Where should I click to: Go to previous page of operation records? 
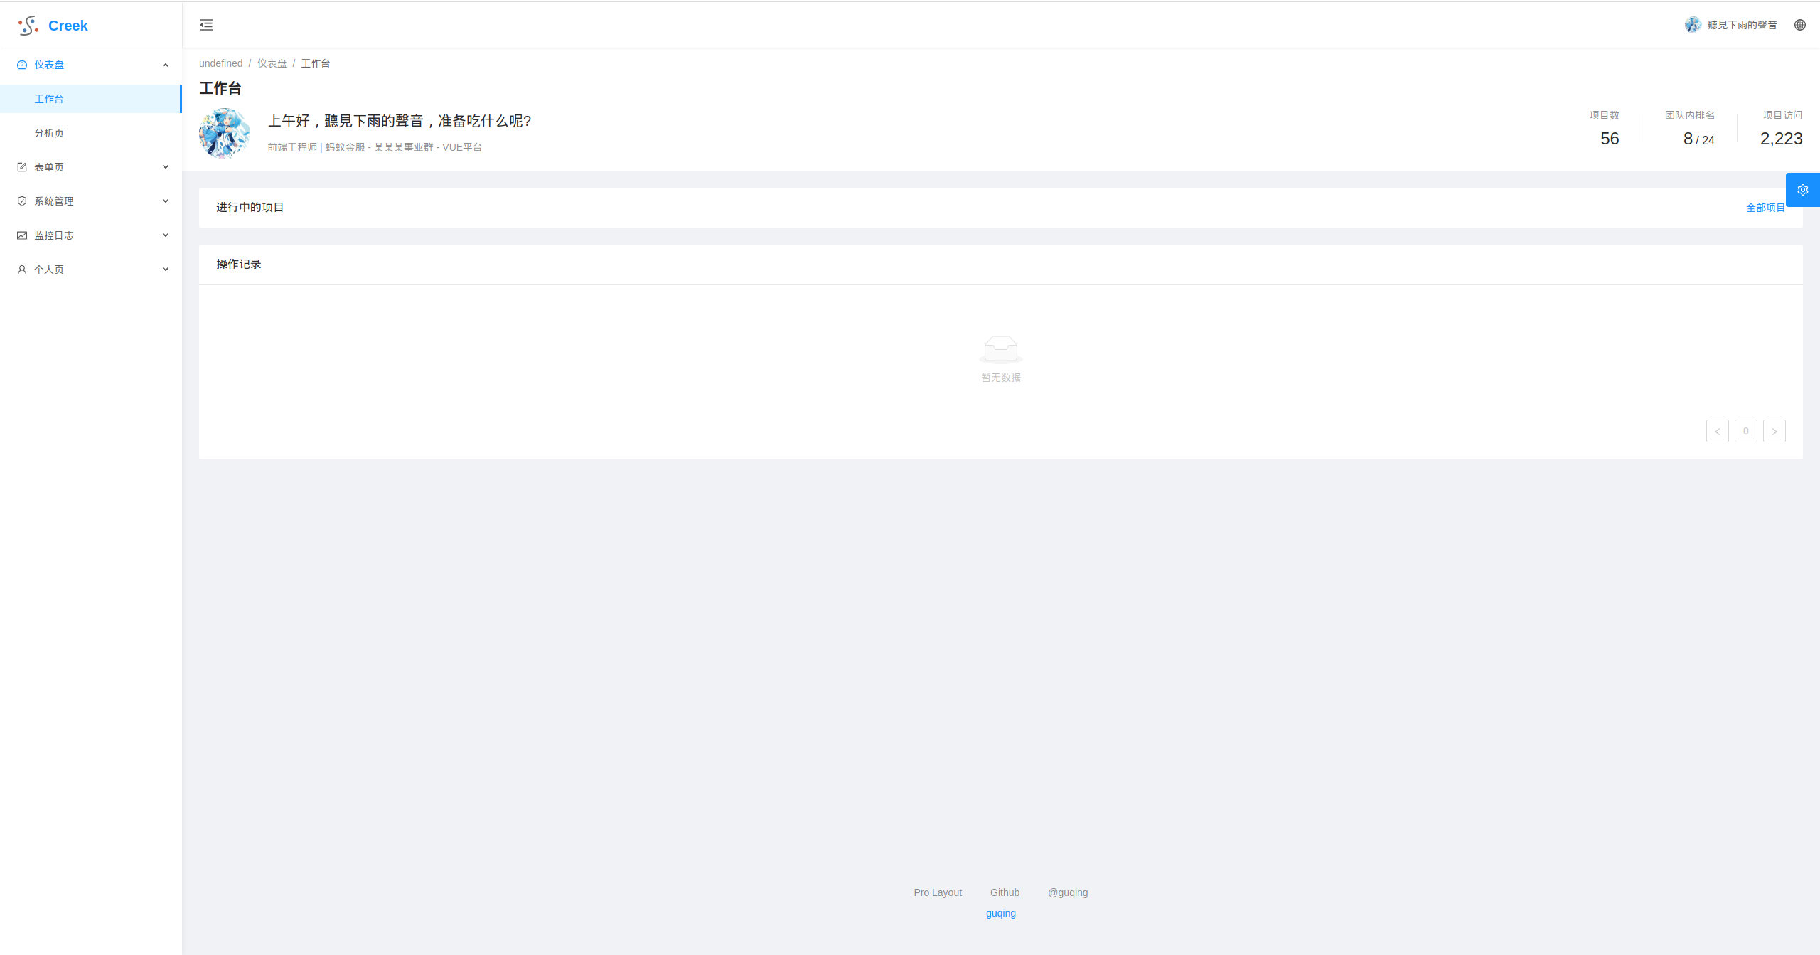(x=1717, y=431)
